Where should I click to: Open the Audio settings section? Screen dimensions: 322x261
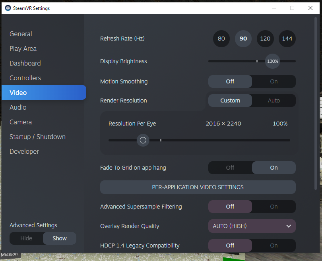[18, 107]
